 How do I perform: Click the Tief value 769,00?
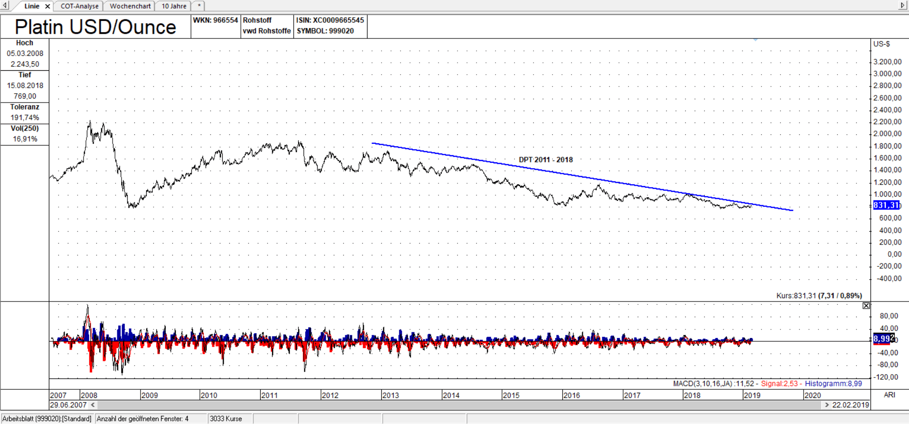(25, 96)
